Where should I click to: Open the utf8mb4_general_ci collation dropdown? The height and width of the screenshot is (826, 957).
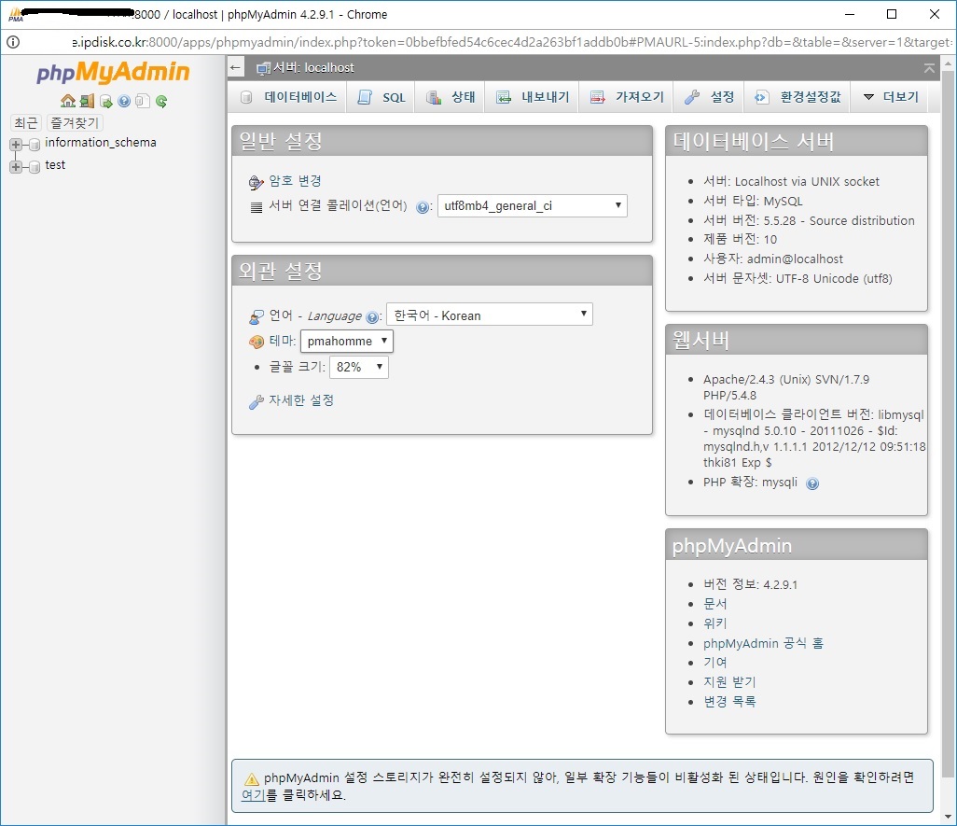click(533, 205)
